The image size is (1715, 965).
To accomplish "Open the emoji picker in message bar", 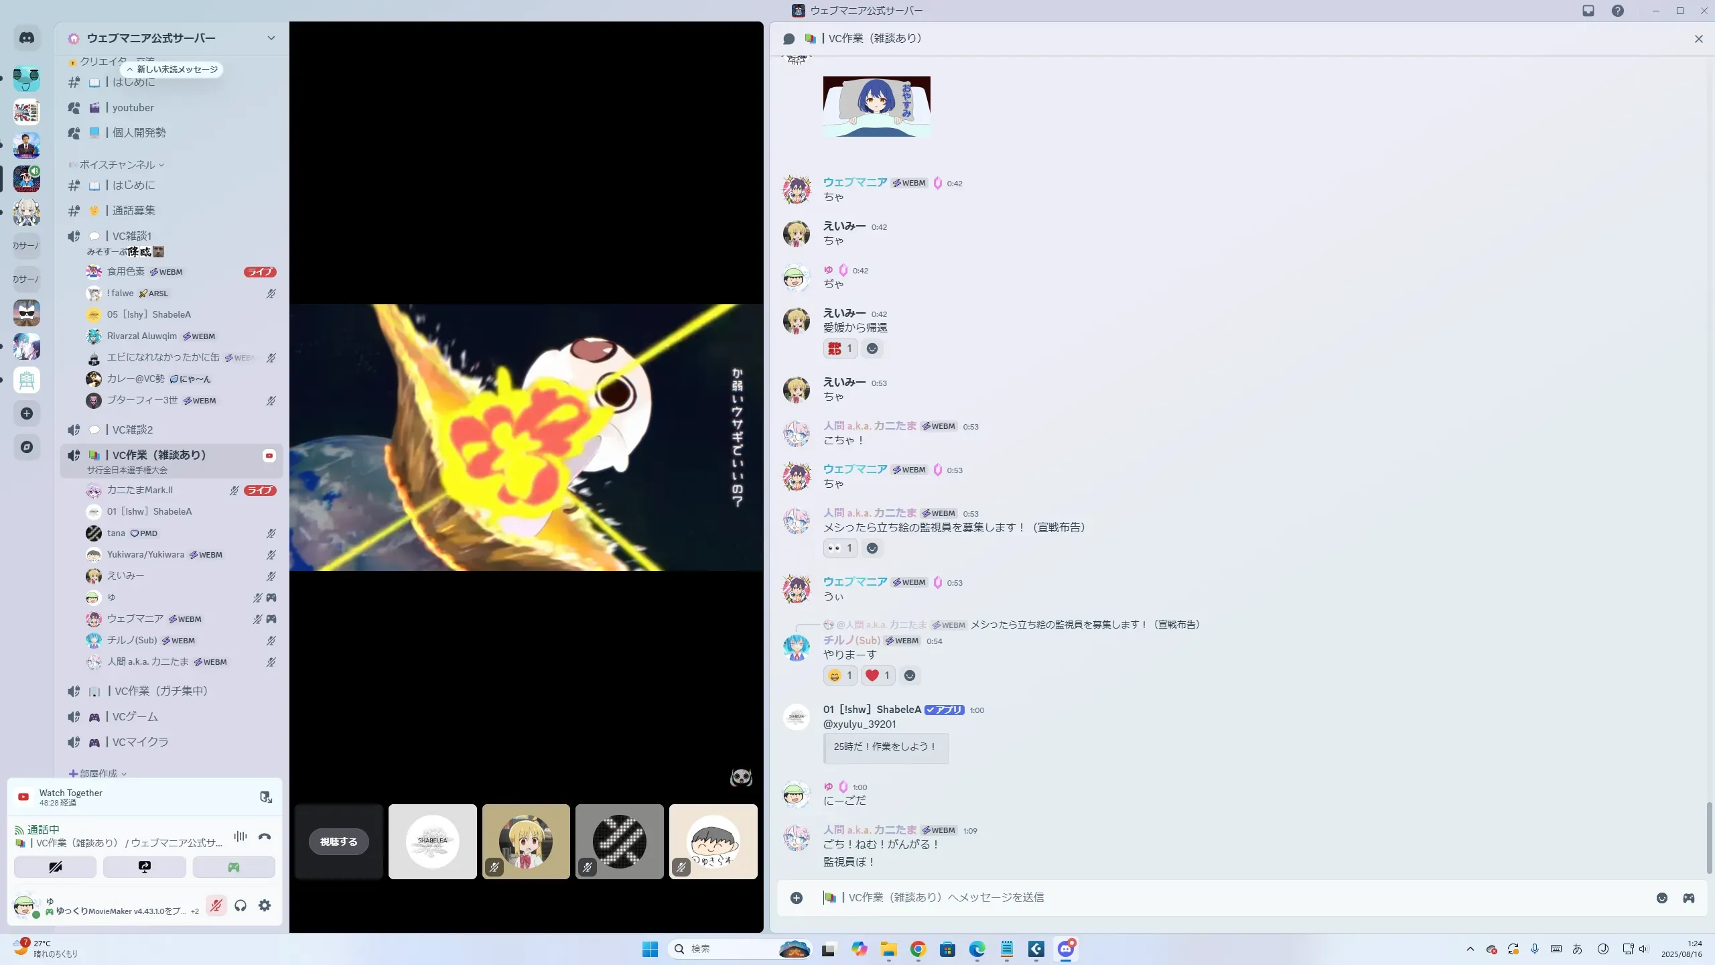I will click(x=1662, y=898).
